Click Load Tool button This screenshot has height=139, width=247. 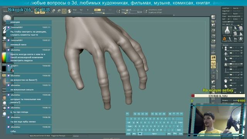pyautogui.click(x=227, y=8)
